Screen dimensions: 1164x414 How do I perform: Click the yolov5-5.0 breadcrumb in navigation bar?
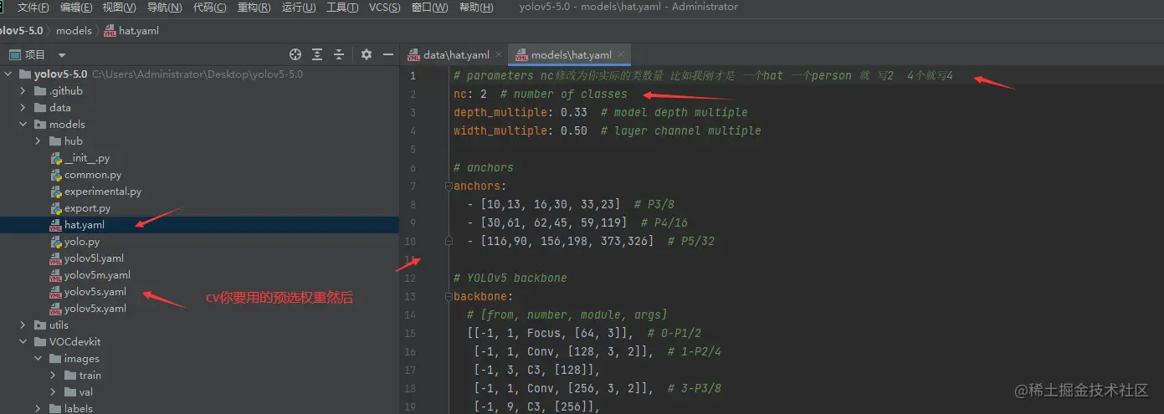tap(21, 31)
